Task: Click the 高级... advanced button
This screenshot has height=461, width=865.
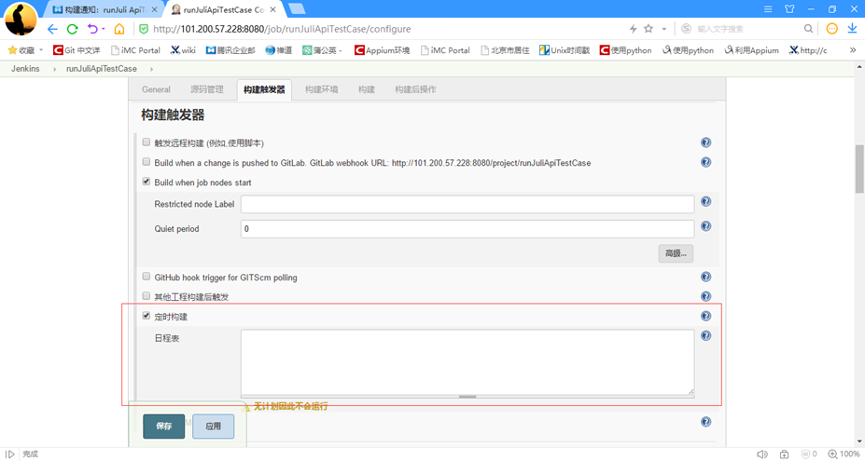Action: 676,253
